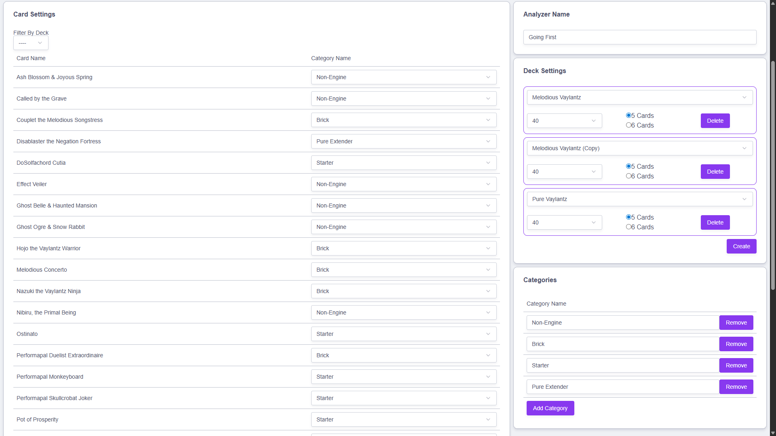This screenshot has width=776, height=436.
Task: Change Performapal Duelist Extraordinaire category
Action: [x=404, y=355]
